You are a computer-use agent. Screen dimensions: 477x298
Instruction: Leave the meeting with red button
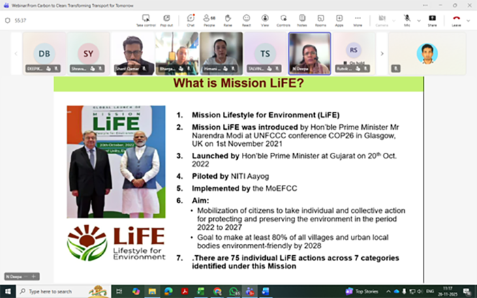click(x=455, y=19)
